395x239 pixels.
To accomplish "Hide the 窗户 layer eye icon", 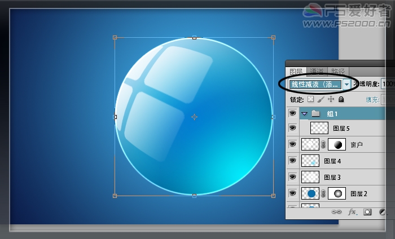I will point(292,144).
